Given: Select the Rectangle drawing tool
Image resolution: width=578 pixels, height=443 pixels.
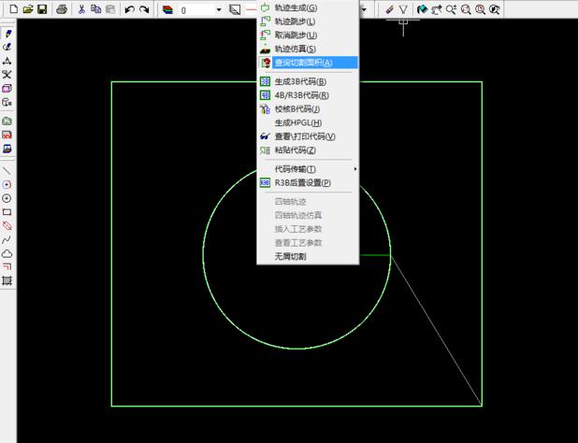Looking at the screenshot, I should tap(7, 212).
